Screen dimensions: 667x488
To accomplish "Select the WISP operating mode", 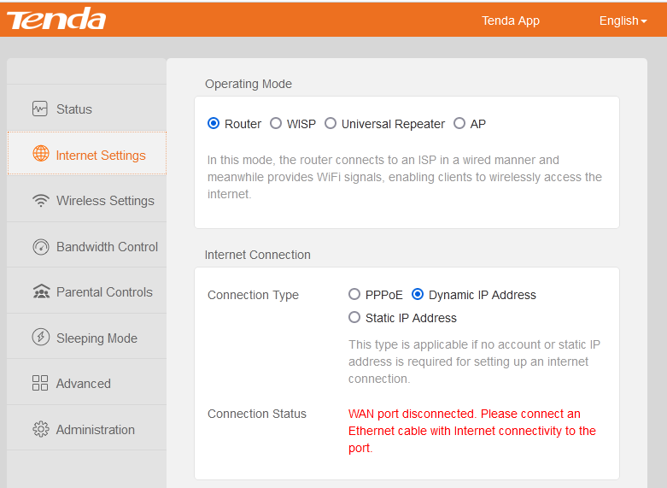I will [x=276, y=124].
